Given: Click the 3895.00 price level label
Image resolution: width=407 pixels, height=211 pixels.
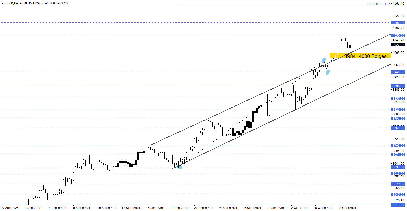Looking at the screenshot, I should pyautogui.click(x=398, y=86).
